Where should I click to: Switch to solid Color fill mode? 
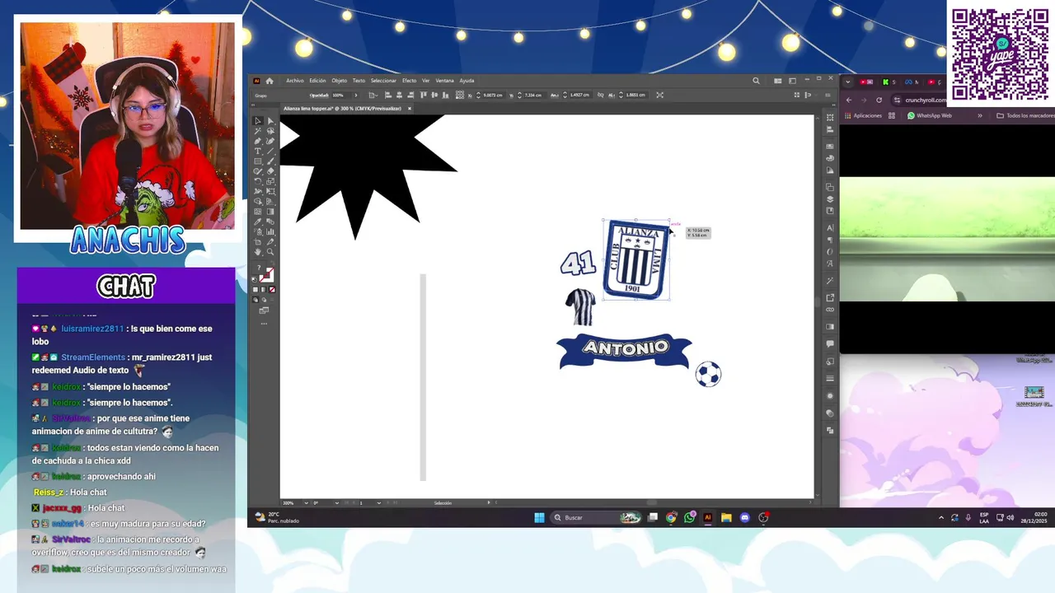256,290
